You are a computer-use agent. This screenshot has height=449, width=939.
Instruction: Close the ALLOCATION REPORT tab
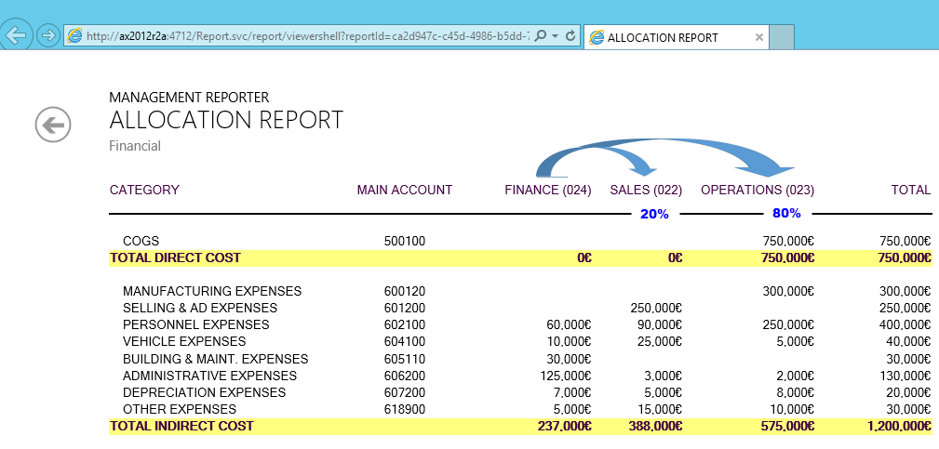tap(759, 38)
